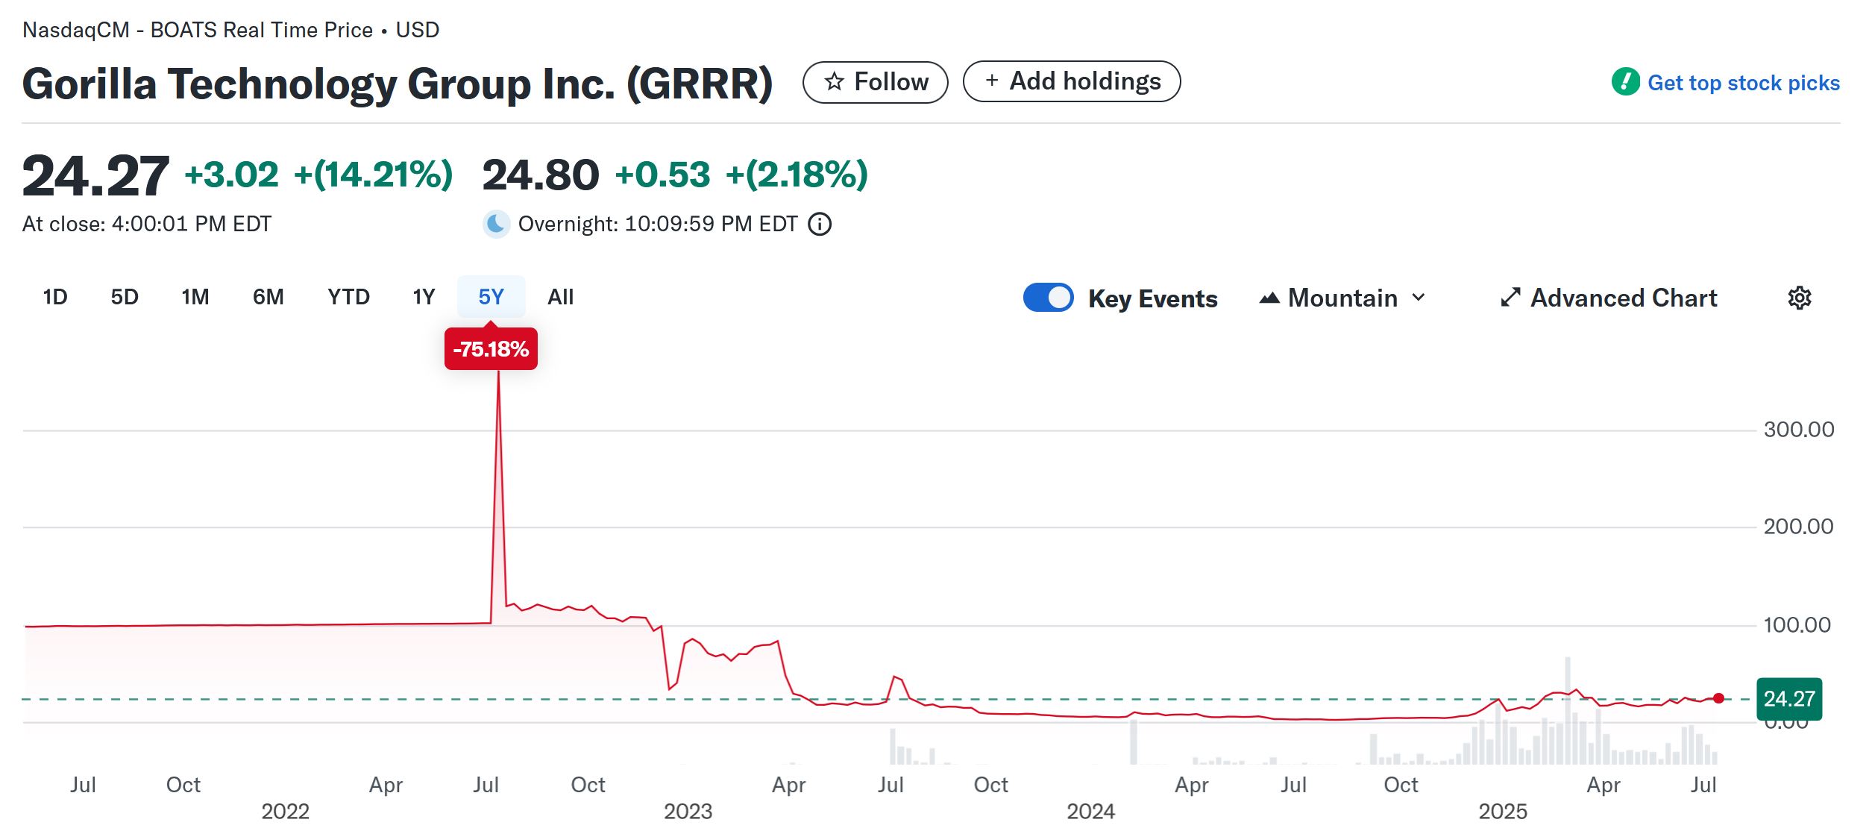
Task: Select the 5D time range
Action: 125,297
